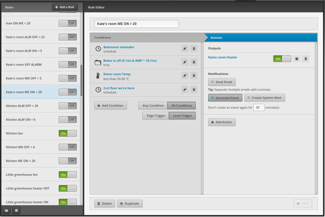Toggle Kitchen WE ON < 20 rule
This screenshot has width=325, height=217.
(x=68, y=161)
